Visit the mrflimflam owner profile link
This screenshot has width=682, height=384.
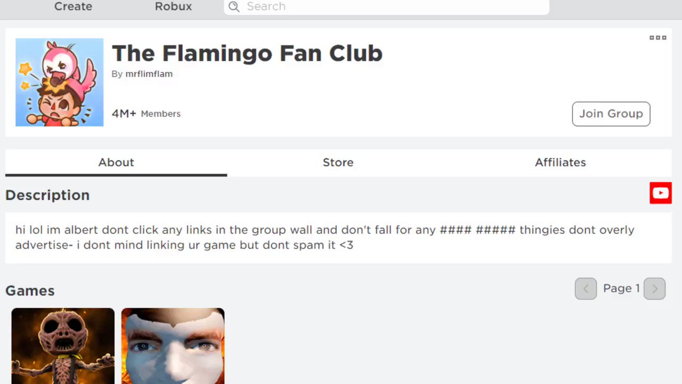point(149,74)
